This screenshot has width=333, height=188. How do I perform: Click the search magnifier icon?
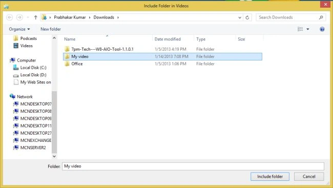[x=321, y=17]
